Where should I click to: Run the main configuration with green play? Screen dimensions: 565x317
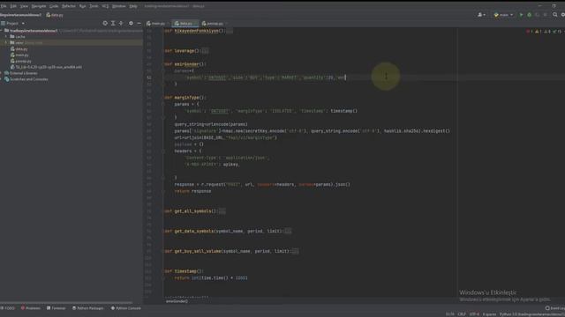[521, 15]
